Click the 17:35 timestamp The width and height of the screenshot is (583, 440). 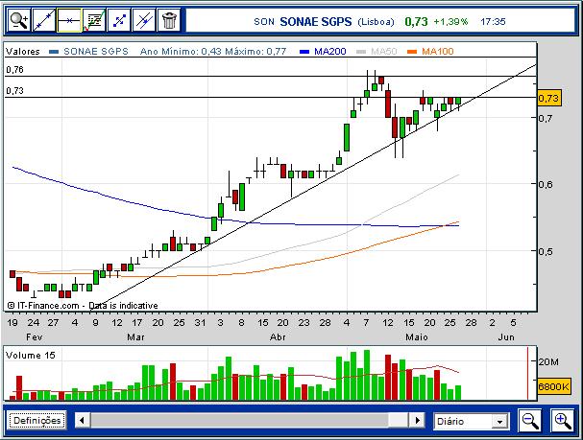point(493,21)
